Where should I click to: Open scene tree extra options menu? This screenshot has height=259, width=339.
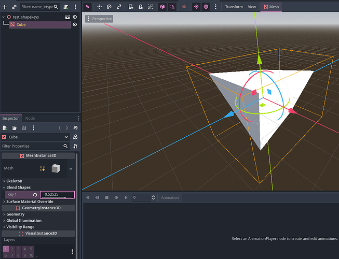(75, 7)
